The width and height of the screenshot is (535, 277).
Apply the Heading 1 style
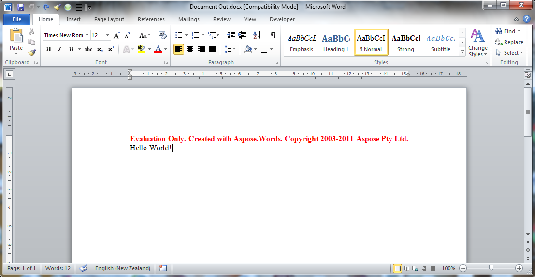pyautogui.click(x=336, y=43)
